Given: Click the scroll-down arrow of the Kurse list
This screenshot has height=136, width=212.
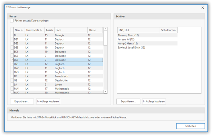Looking at the screenshot, I should [106, 91].
